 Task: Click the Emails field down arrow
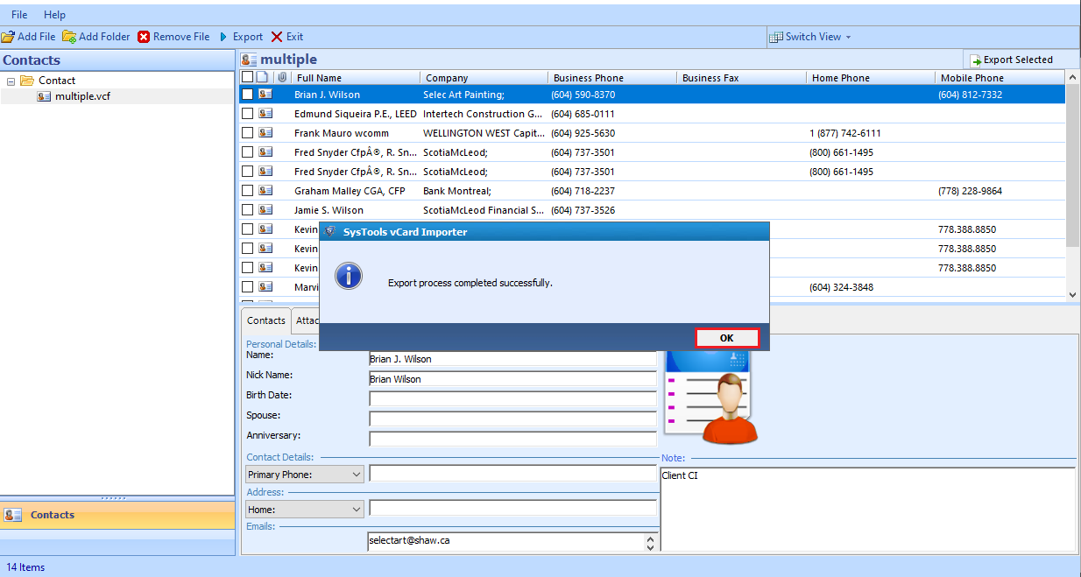[650, 546]
